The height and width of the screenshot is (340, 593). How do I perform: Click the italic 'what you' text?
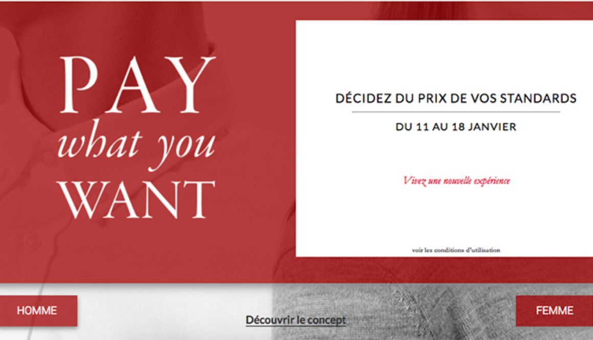pyautogui.click(x=136, y=146)
